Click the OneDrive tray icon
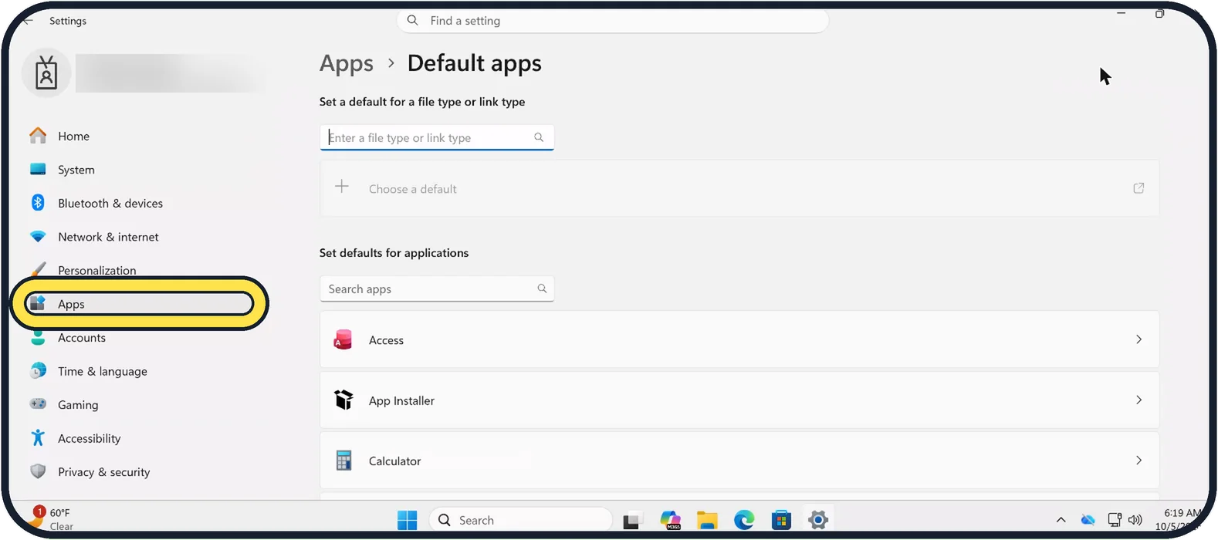 point(1088,520)
